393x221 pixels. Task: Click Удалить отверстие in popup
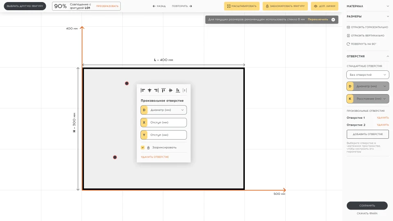coord(155,157)
